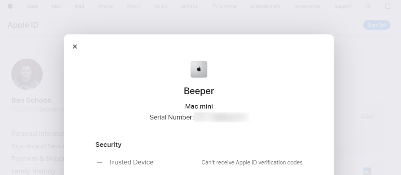The height and width of the screenshot is (175, 401).
Task: Go to iPhone in the navigation bar
Action: (105, 6)
